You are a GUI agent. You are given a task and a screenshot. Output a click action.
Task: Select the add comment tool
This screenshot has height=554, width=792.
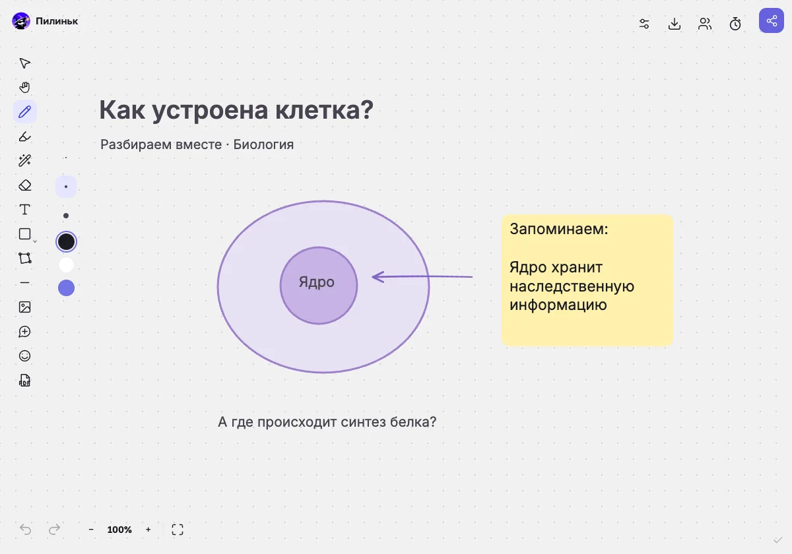[24, 331]
